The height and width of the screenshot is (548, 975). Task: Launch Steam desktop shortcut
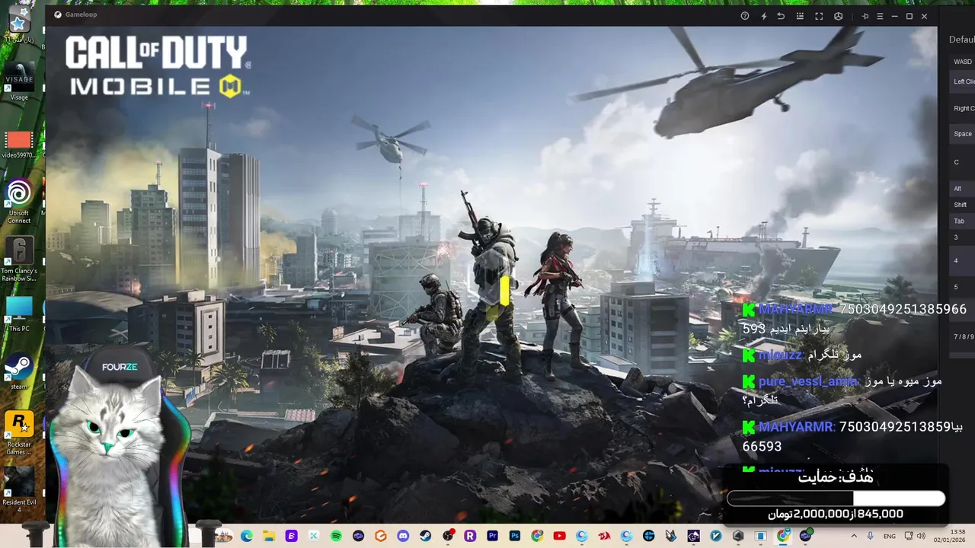[x=19, y=371]
